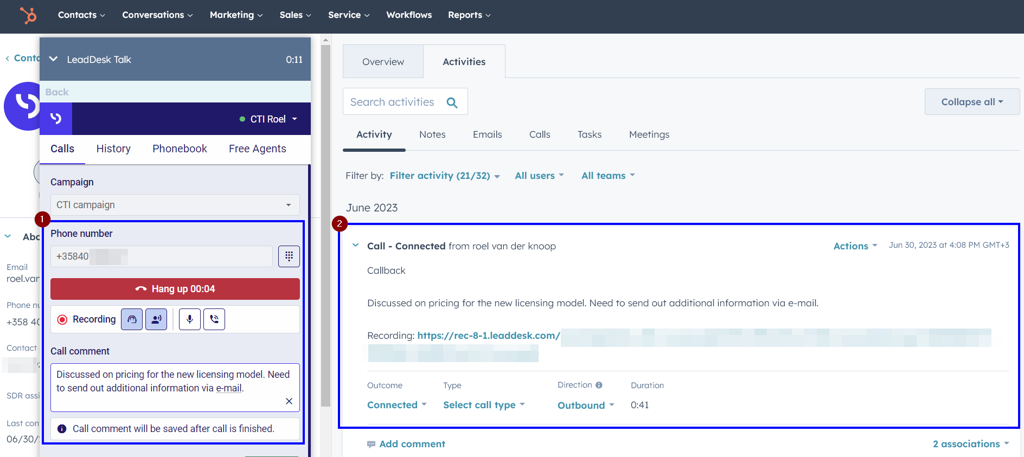Open Select call type dropdown

pos(484,405)
